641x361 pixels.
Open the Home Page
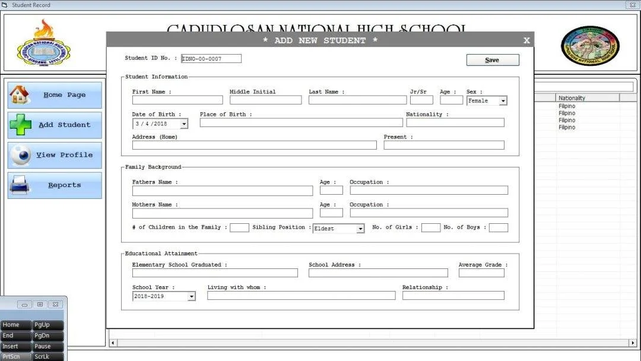click(55, 95)
